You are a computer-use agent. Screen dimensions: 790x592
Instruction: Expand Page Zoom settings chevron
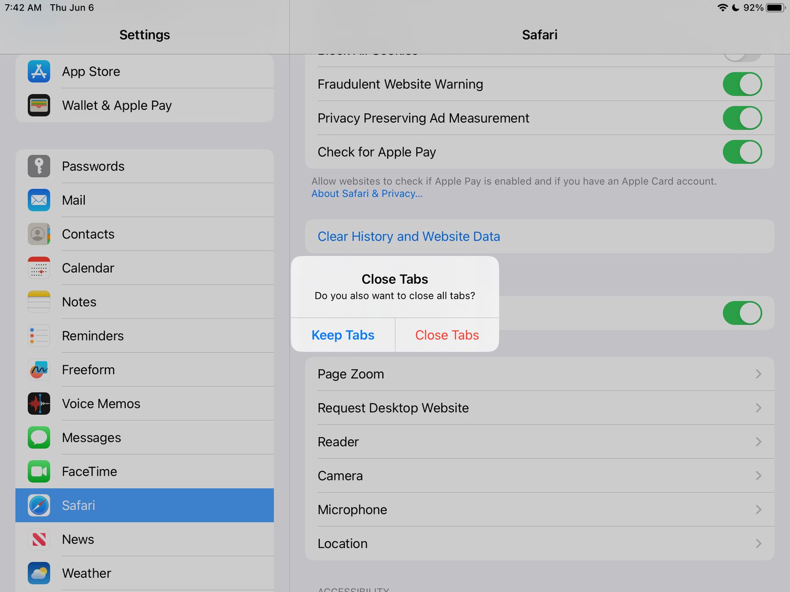(758, 374)
